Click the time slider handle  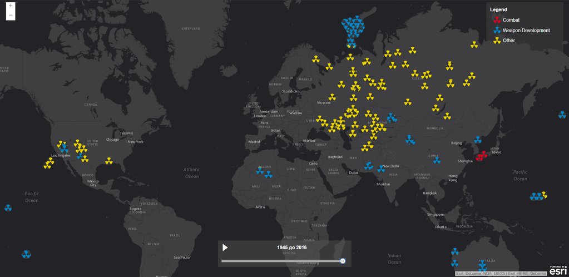tap(343, 261)
